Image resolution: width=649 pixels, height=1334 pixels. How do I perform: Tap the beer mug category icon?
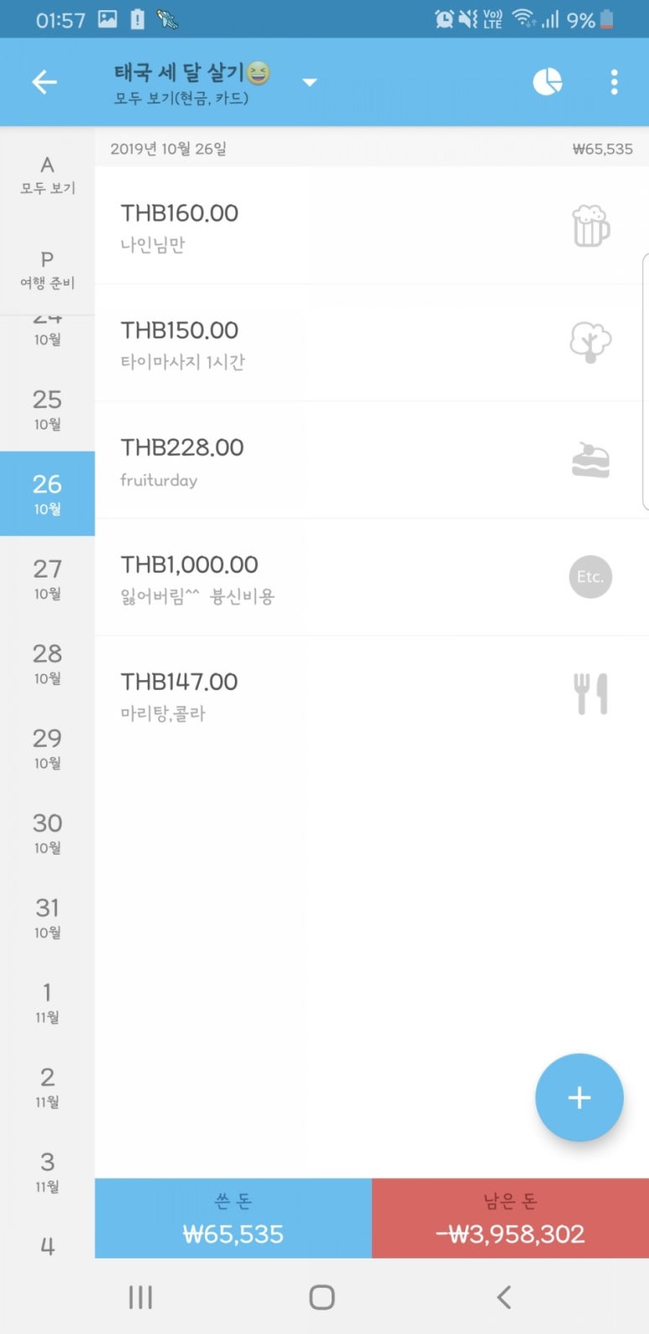[x=590, y=226]
